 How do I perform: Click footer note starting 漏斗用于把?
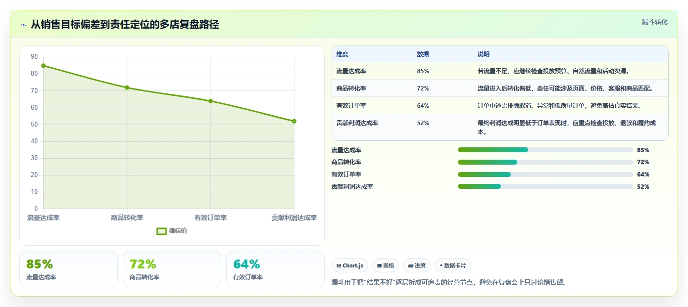(448, 283)
